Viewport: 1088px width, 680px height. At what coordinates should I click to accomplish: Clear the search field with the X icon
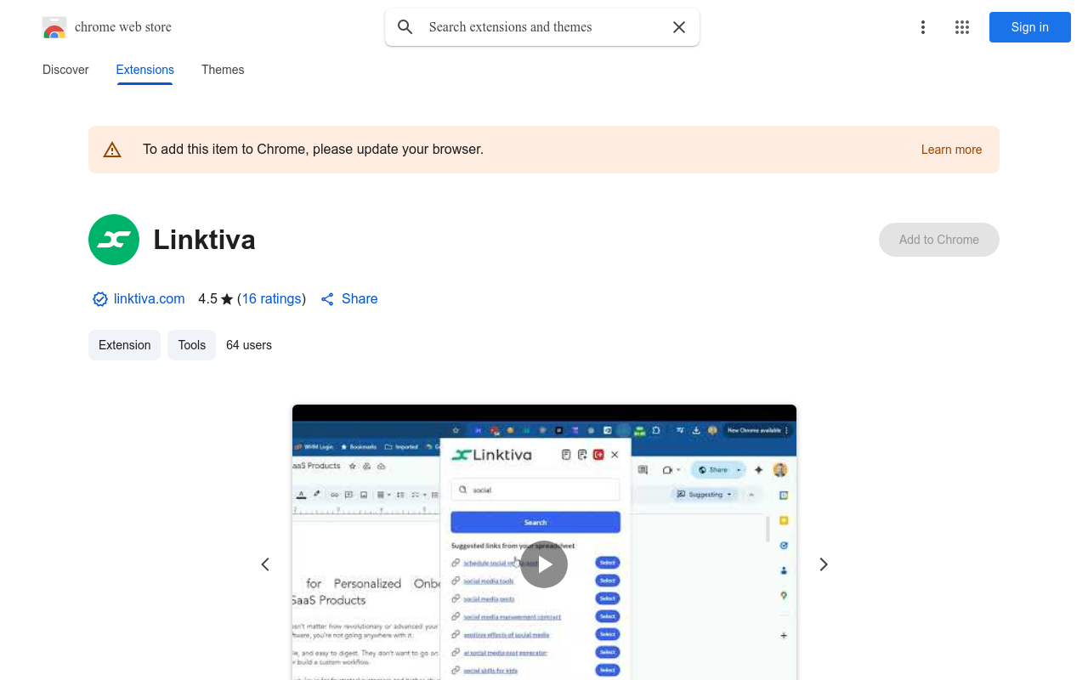point(679,27)
